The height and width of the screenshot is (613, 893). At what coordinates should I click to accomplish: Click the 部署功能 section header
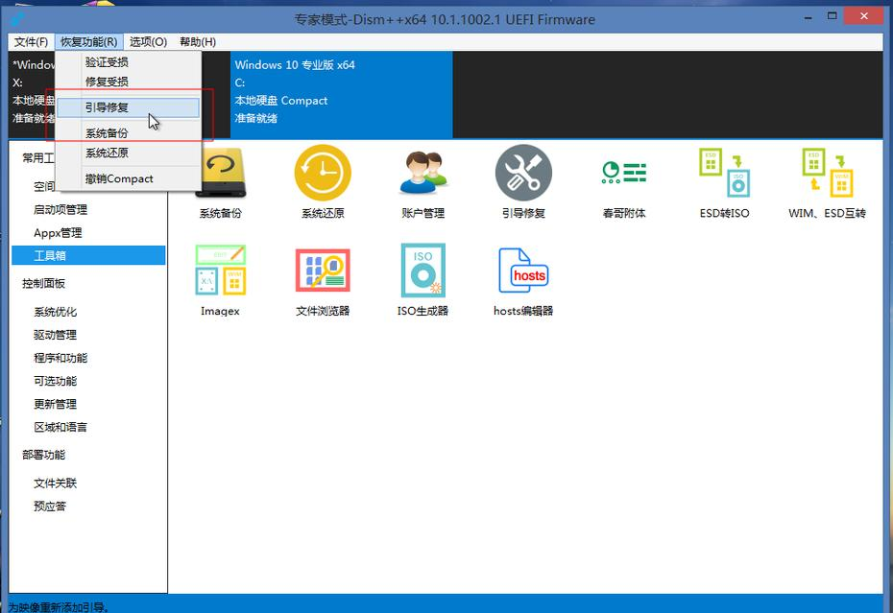tap(44, 454)
